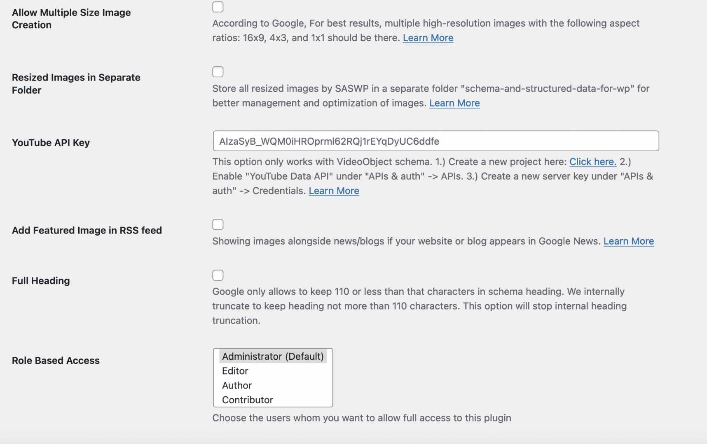
Task: Toggle the Full Heading checkbox
Action: 218,275
